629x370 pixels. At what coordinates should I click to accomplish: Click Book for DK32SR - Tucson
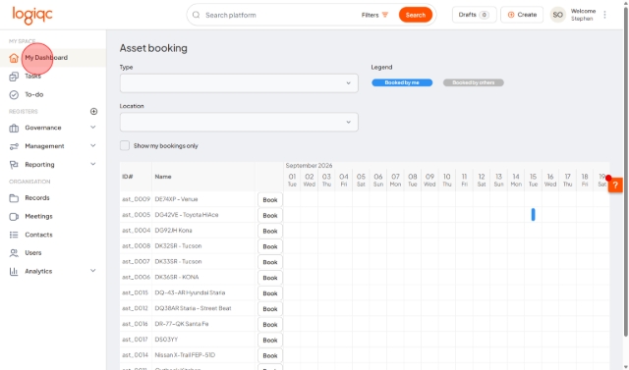(270, 246)
